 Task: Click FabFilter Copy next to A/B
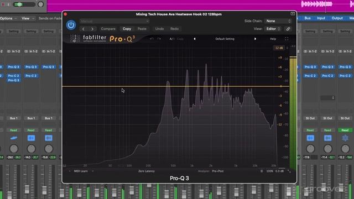[x=180, y=39]
